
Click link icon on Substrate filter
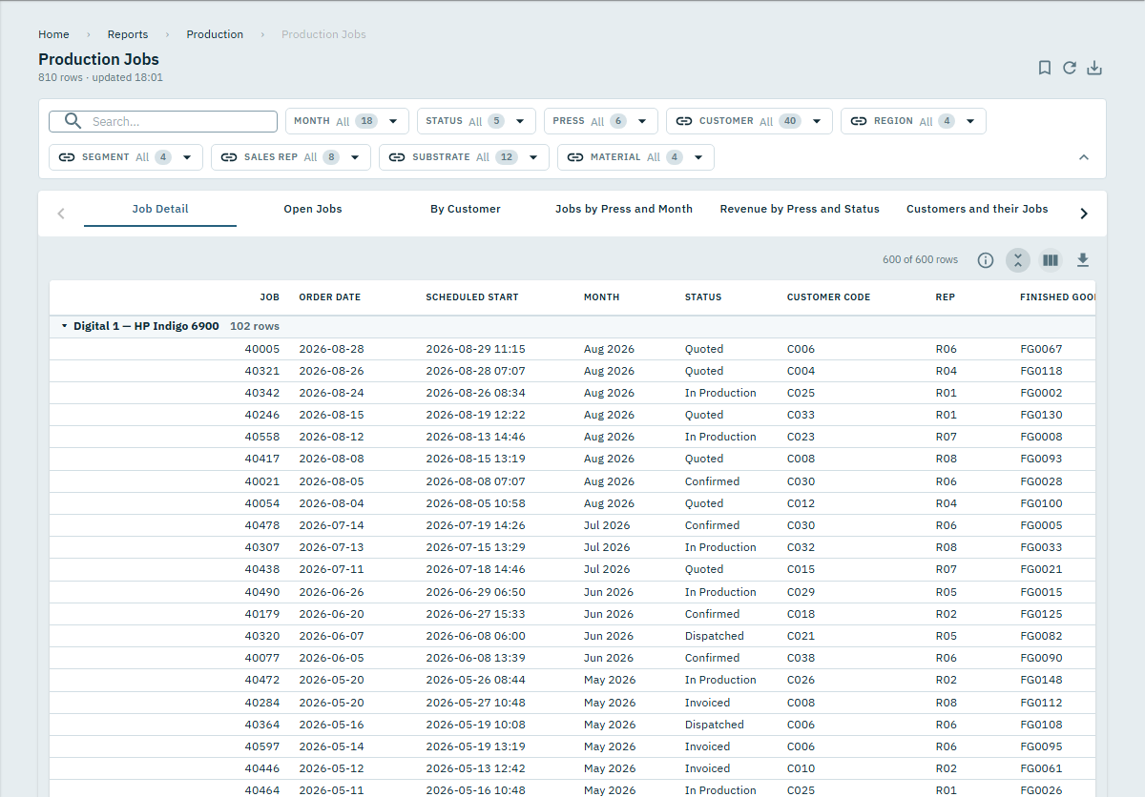tap(397, 157)
